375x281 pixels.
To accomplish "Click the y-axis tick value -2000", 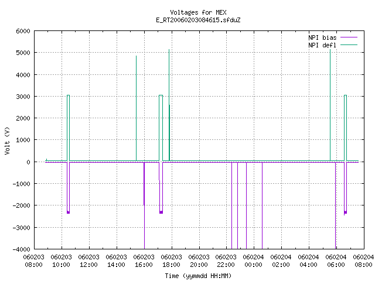I will [x=21, y=205].
